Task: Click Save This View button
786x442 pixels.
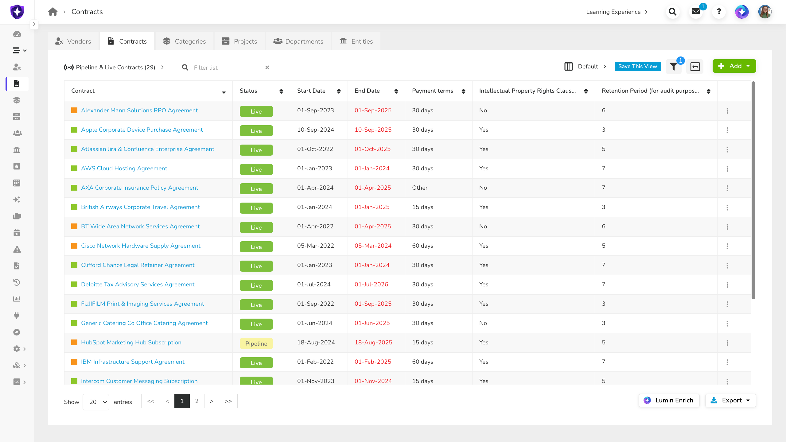Action: (x=638, y=66)
